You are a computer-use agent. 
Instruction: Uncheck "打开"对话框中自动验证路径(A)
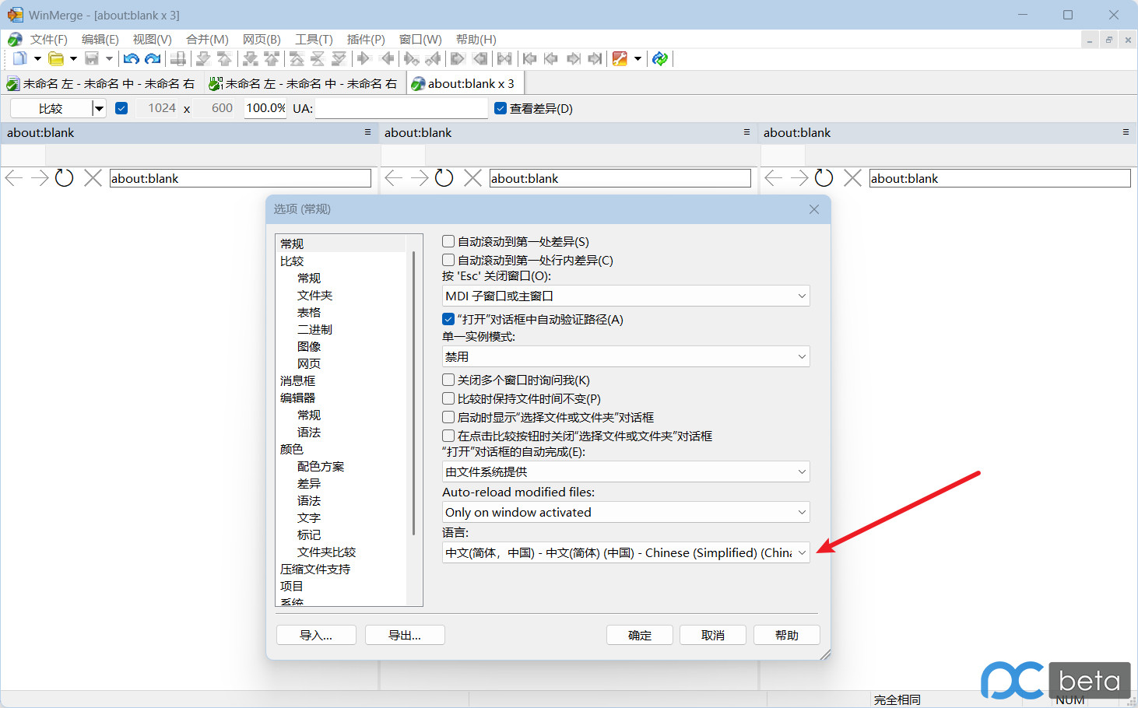tap(448, 319)
